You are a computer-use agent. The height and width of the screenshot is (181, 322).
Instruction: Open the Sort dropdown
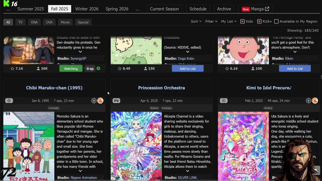pyautogui.click(x=196, y=21)
